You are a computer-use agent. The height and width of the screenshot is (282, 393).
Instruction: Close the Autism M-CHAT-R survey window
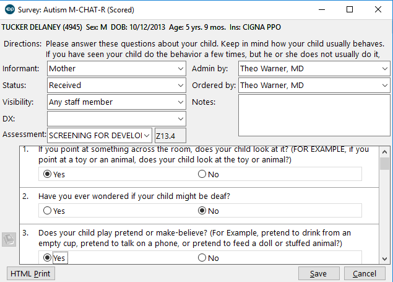(378, 10)
